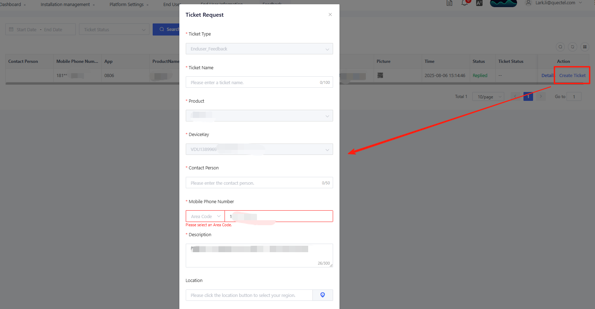595x309 pixels.
Task: Switch to Platform Settings tab
Action: [x=126, y=5]
